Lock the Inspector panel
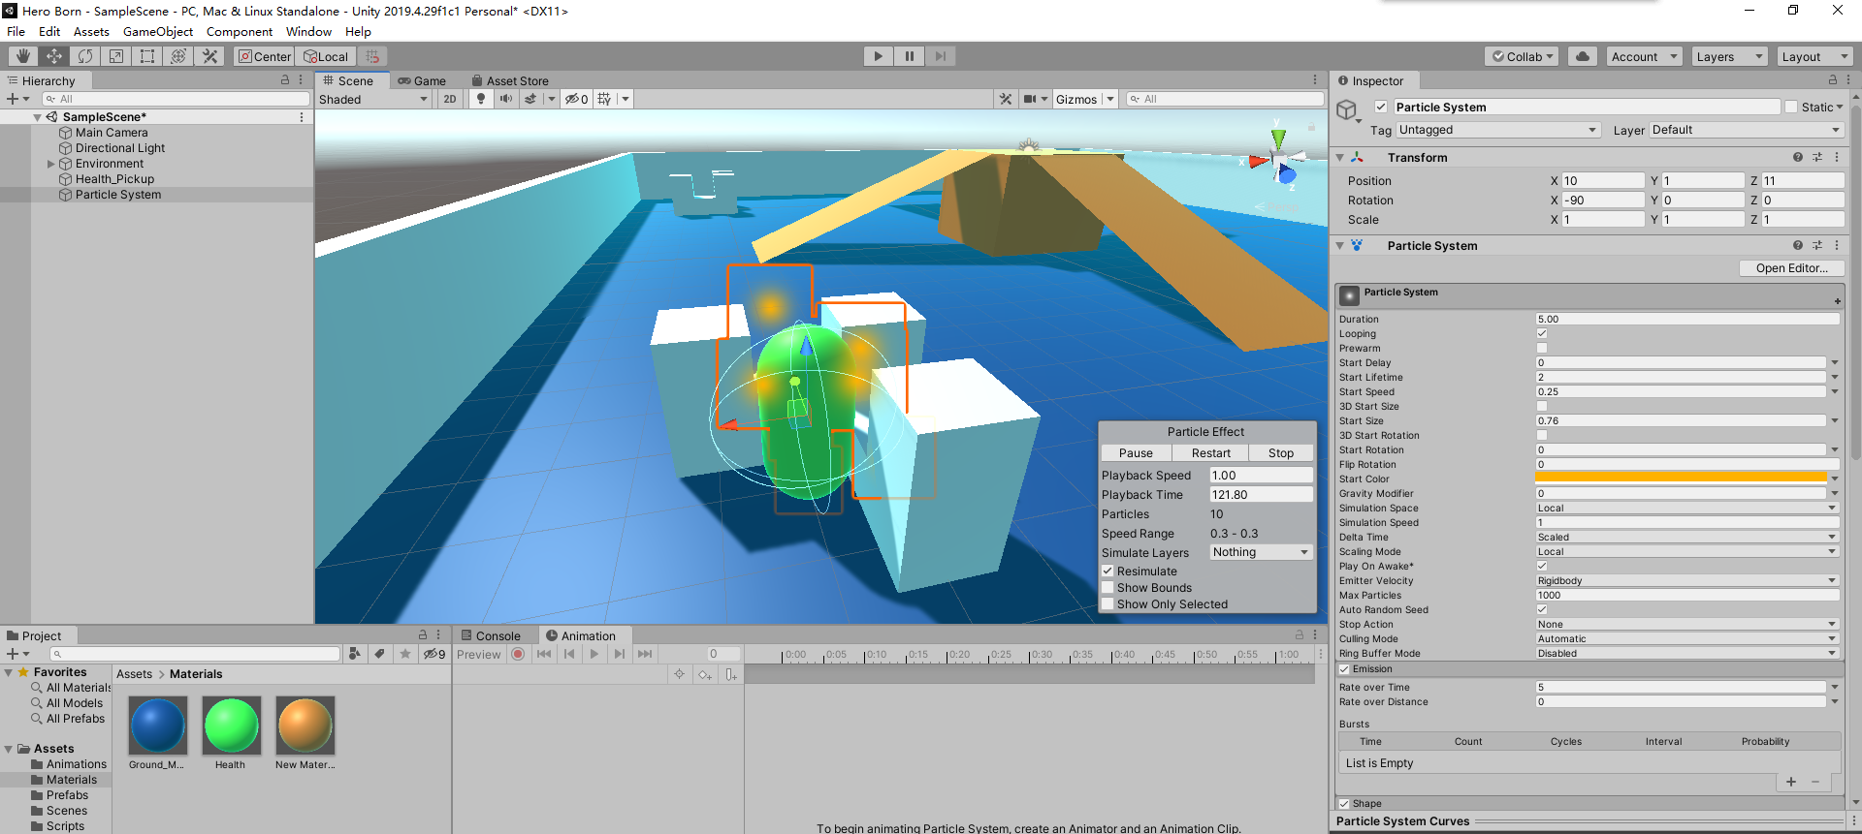 click(1833, 80)
